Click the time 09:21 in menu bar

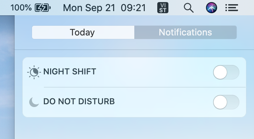[134, 8]
